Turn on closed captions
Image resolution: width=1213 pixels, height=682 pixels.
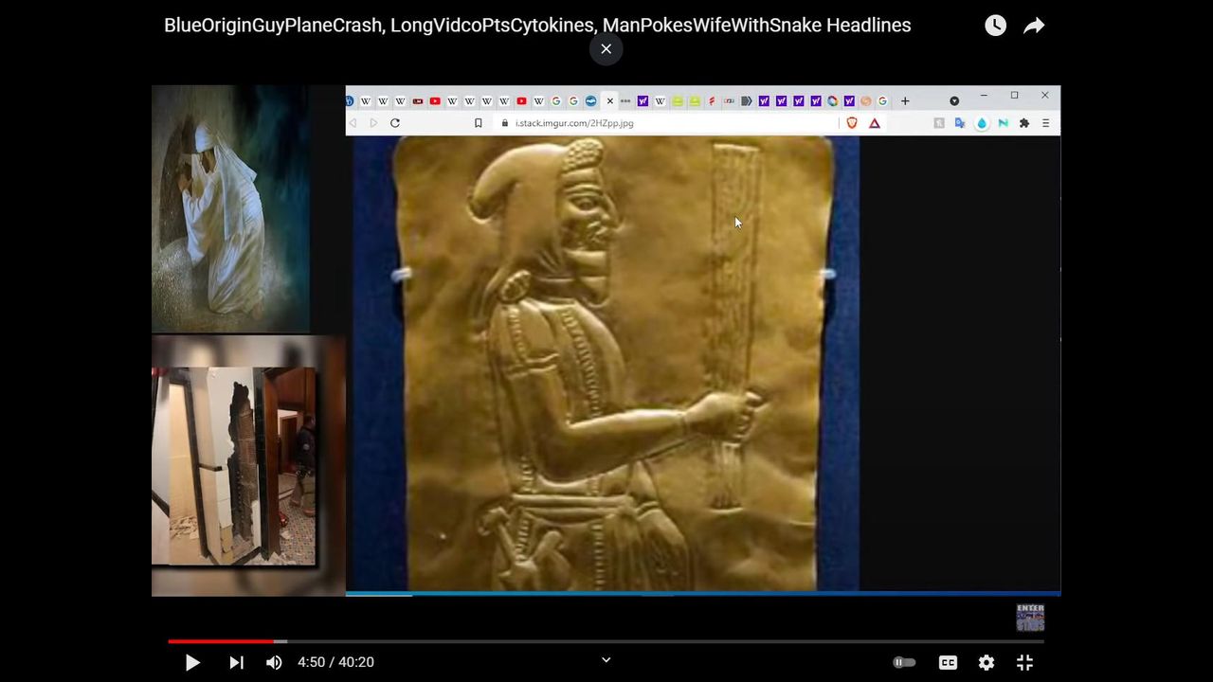948,662
